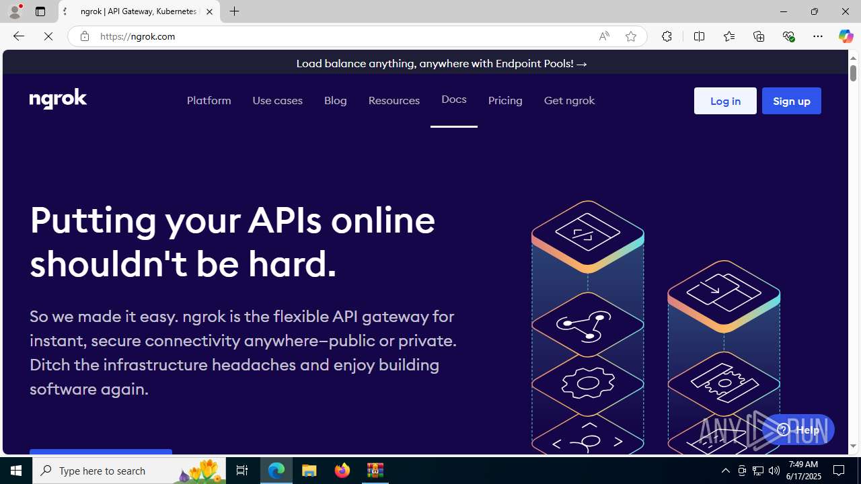Viewport: 861px width, 484px height.
Task: Click the Log in button
Action: [x=725, y=101]
